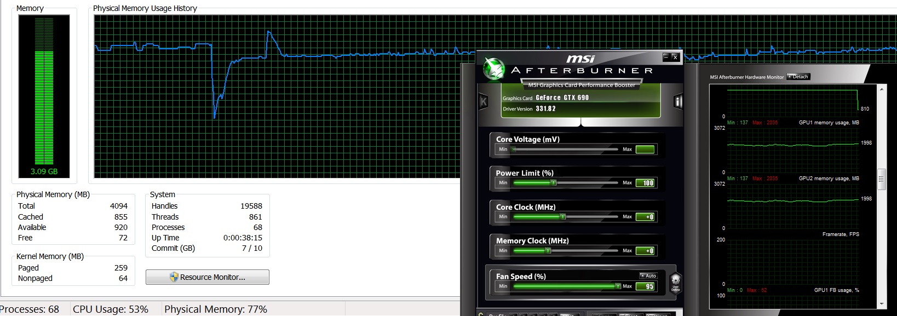Click the Core Voltage slider track

tap(566, 150)
